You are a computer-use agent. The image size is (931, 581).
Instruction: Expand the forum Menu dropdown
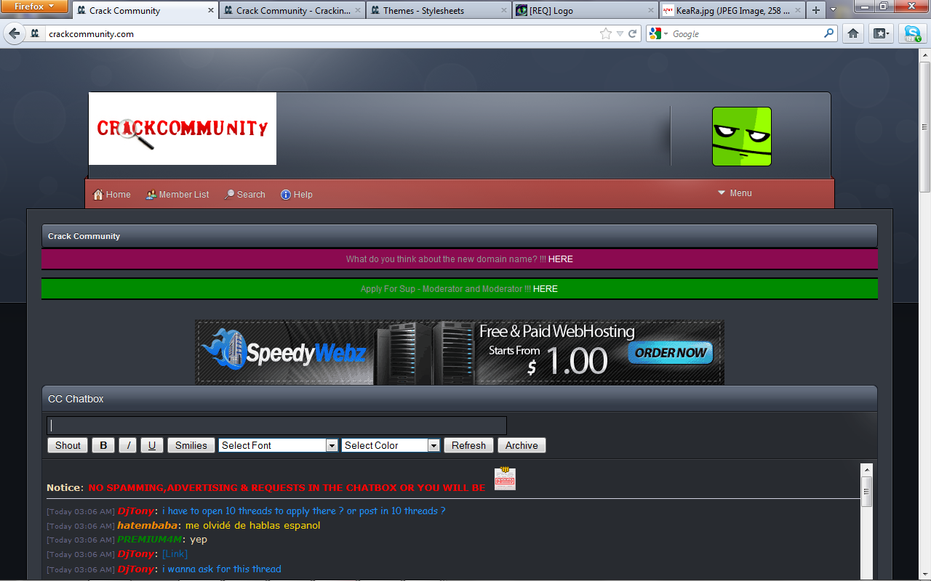coord(735,193)
